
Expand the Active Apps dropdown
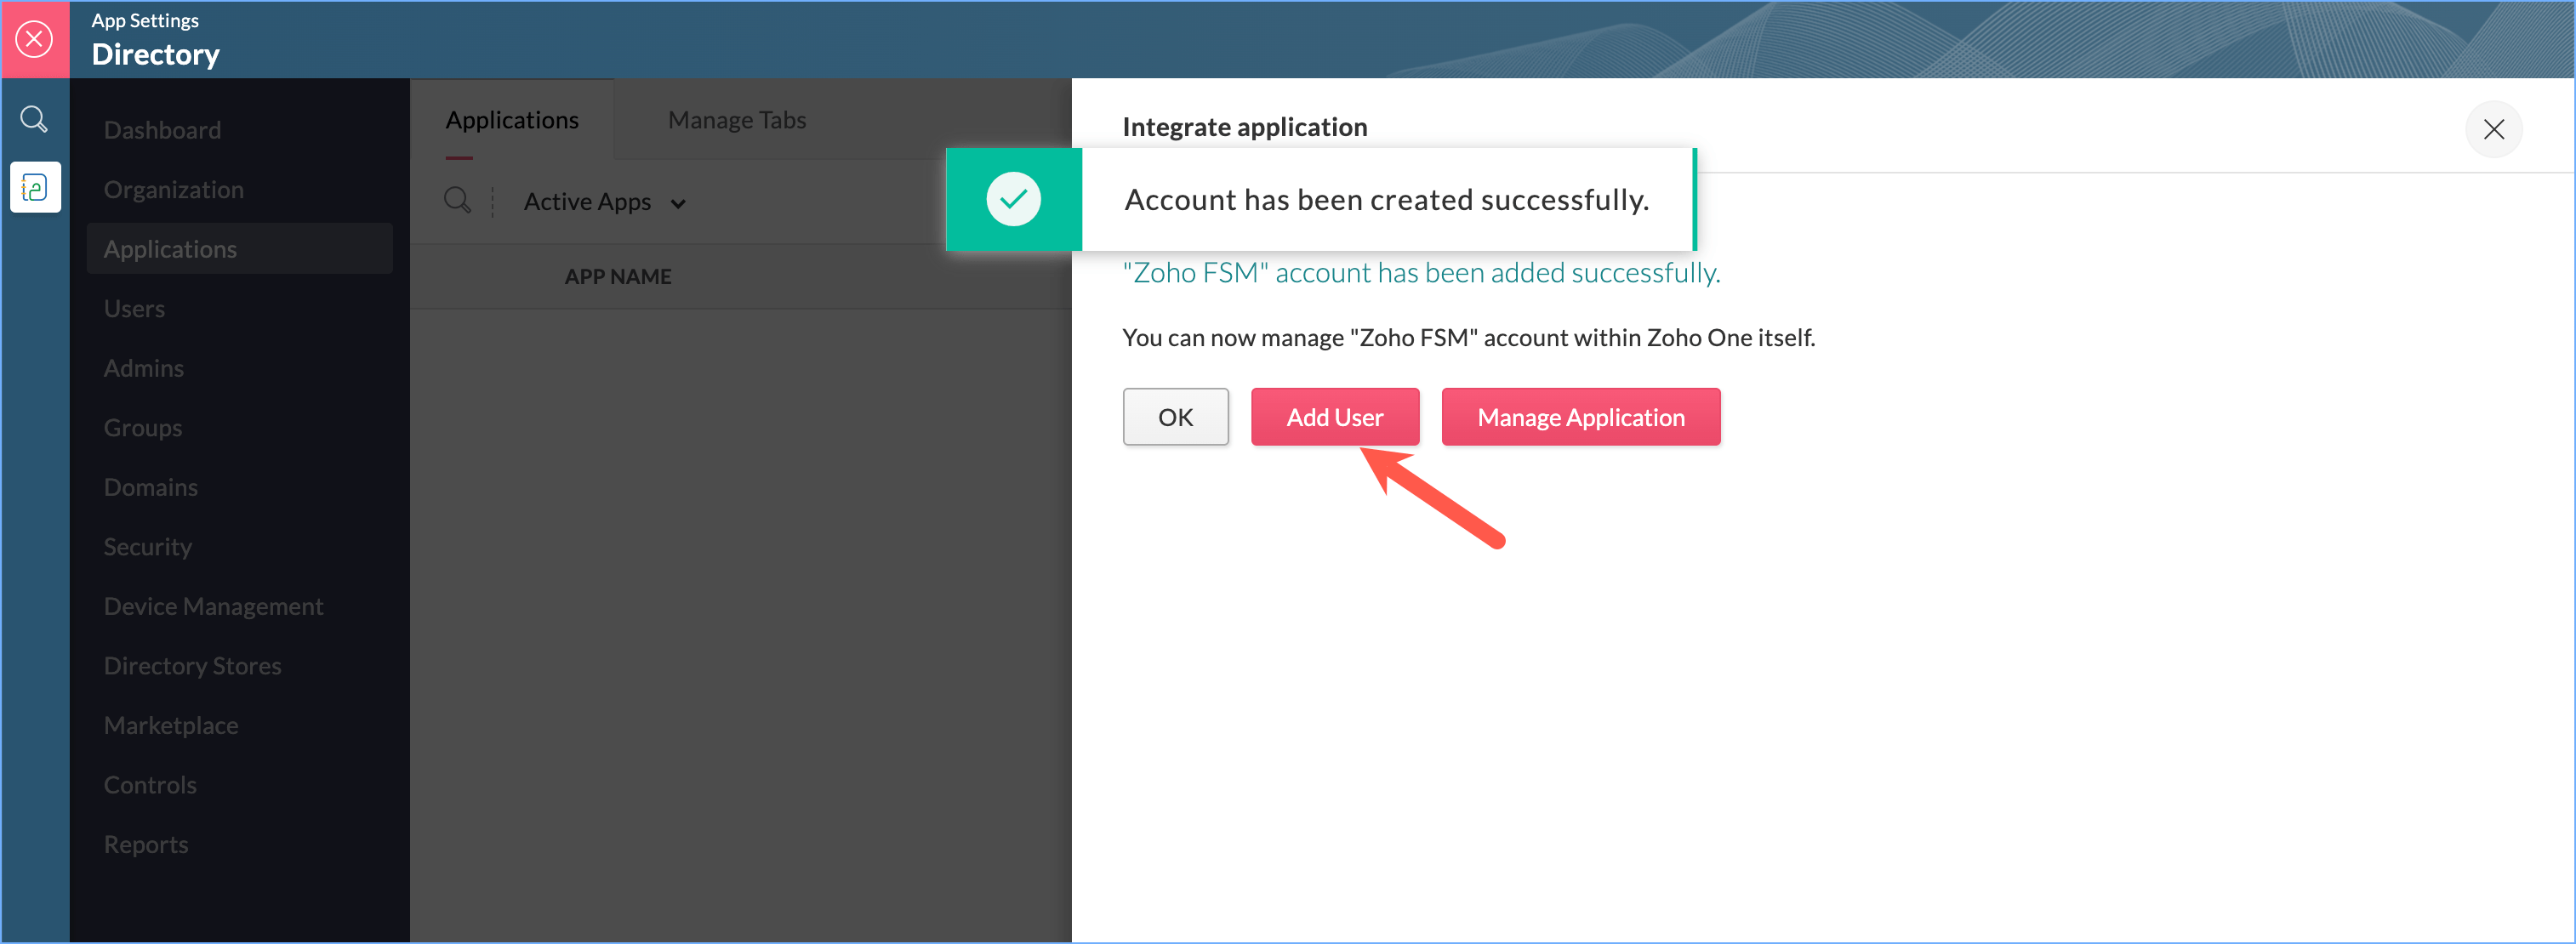tap(604, 202)
